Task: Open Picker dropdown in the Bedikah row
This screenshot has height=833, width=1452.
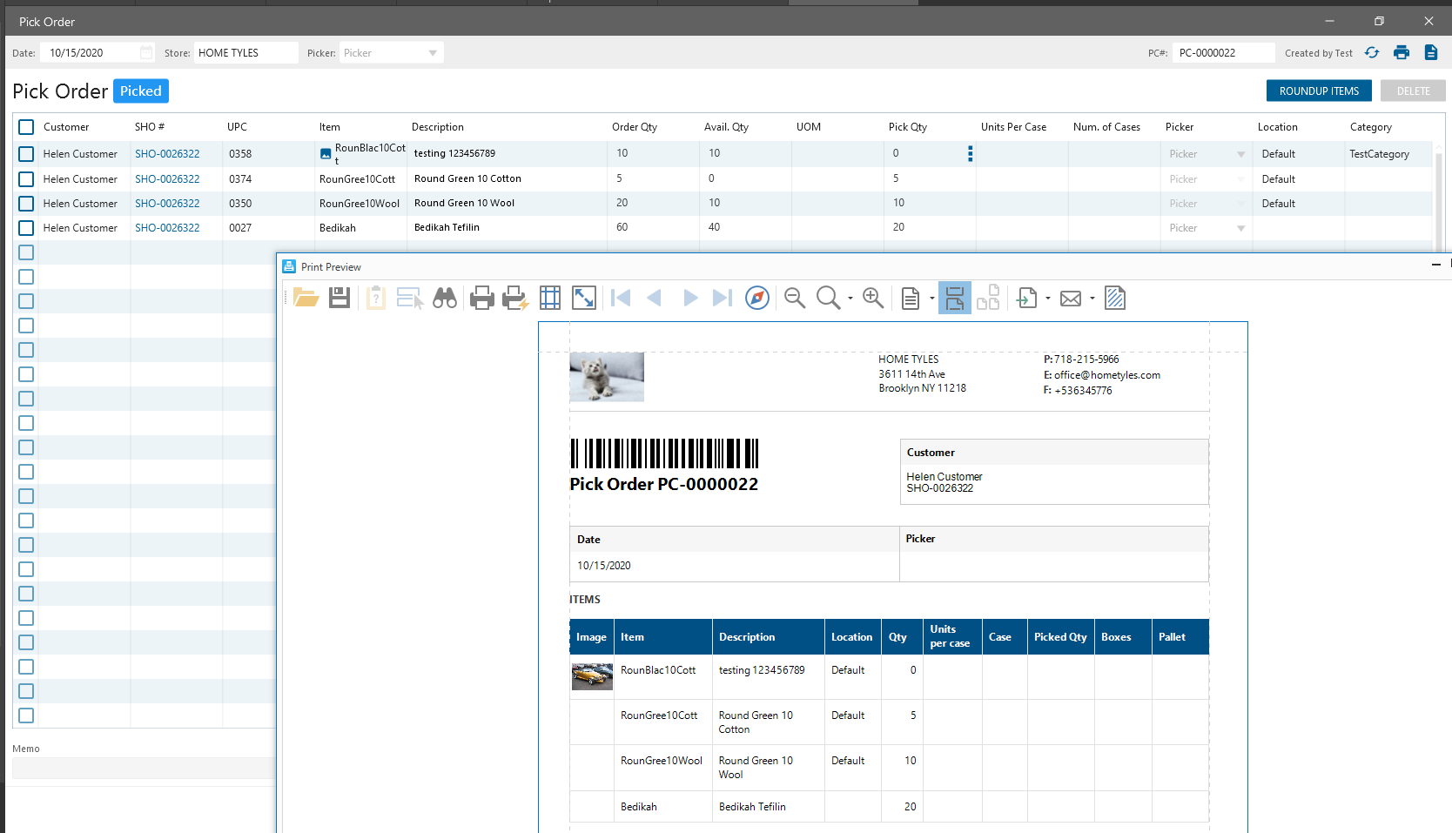Action: 1240,228
